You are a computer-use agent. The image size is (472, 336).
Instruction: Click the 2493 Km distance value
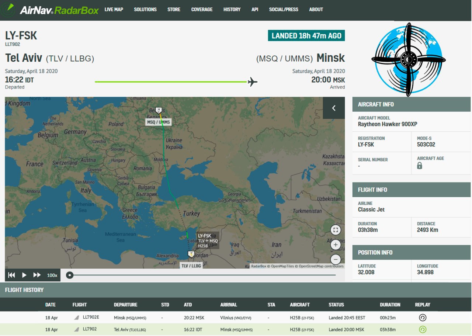(x=427, y=230)
